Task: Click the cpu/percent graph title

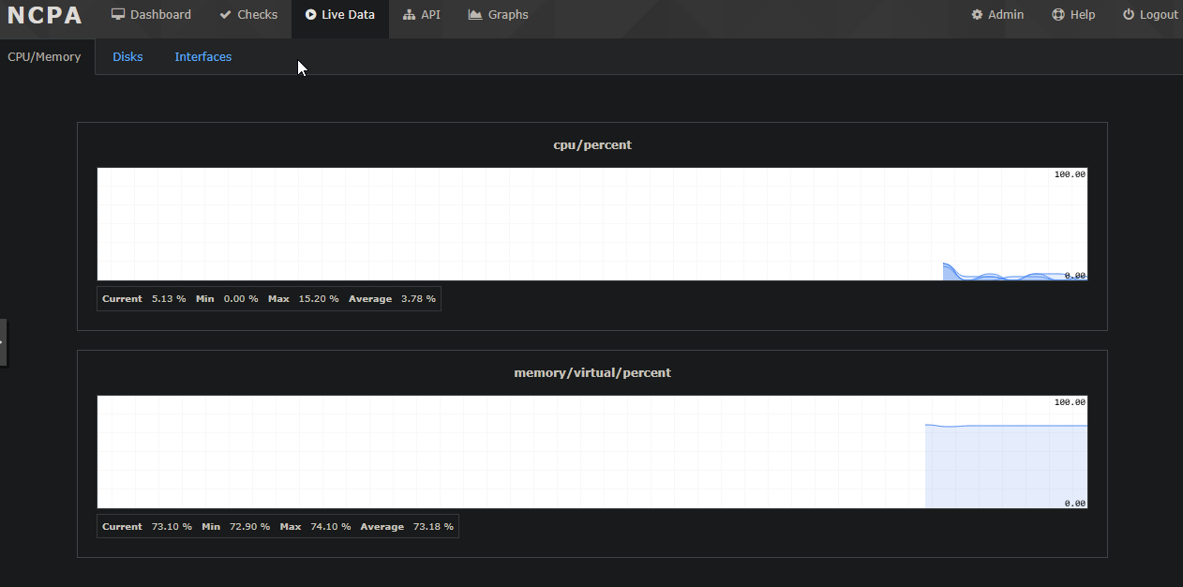Action: tap(592, 145)
